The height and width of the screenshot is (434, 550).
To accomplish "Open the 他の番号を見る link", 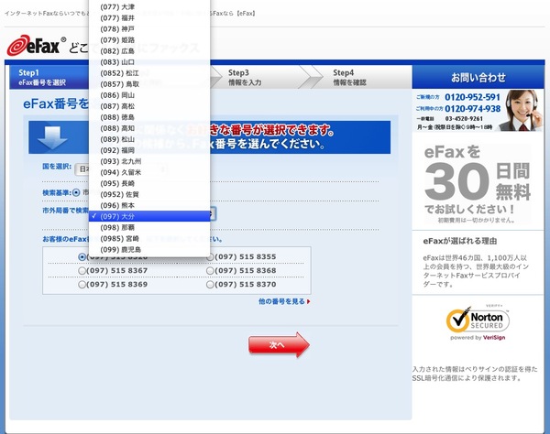I will (x=284, y=301).
